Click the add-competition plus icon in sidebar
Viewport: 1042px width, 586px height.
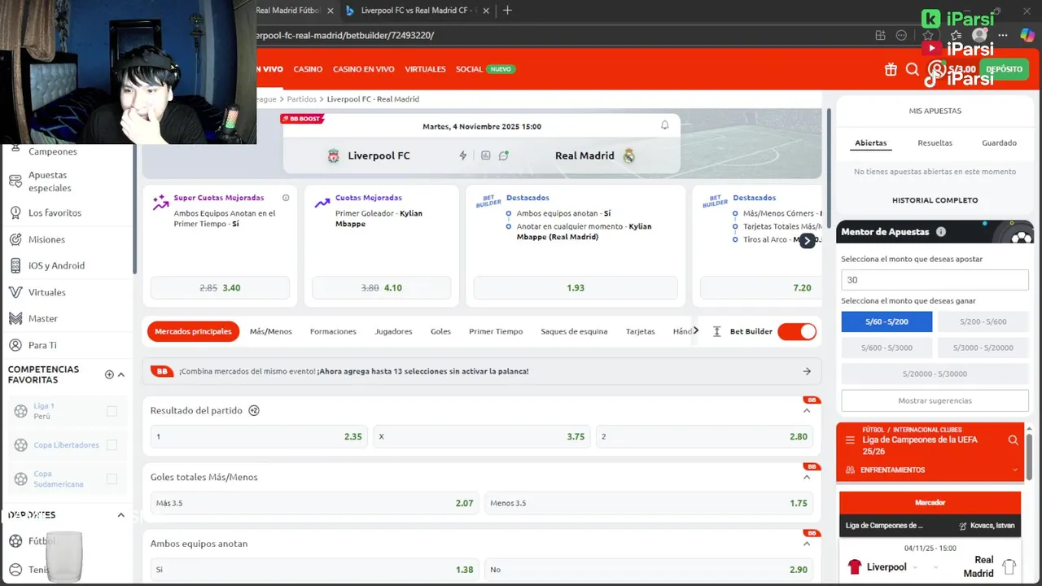tap(109, 374)
